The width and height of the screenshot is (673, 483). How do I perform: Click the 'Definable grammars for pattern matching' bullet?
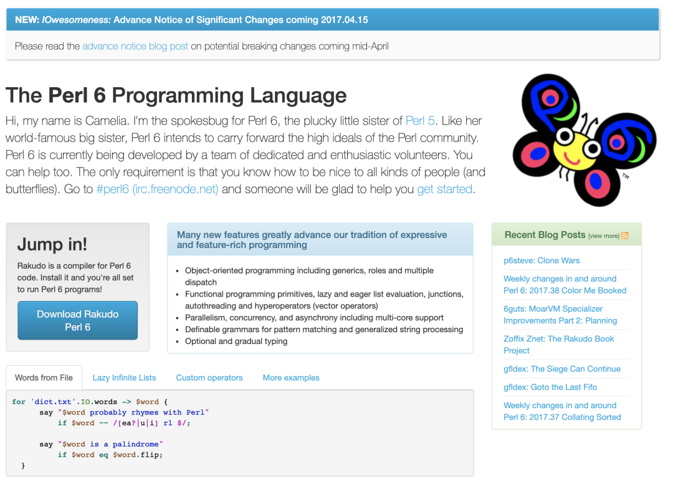(324, 329)
